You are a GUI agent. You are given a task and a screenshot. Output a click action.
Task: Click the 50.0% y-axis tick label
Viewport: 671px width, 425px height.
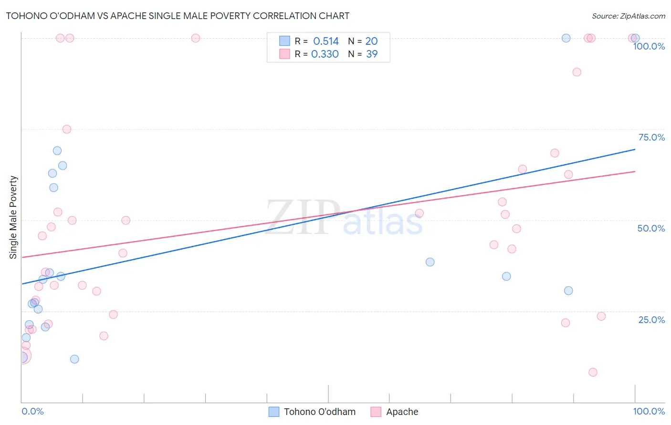[651, 228]
